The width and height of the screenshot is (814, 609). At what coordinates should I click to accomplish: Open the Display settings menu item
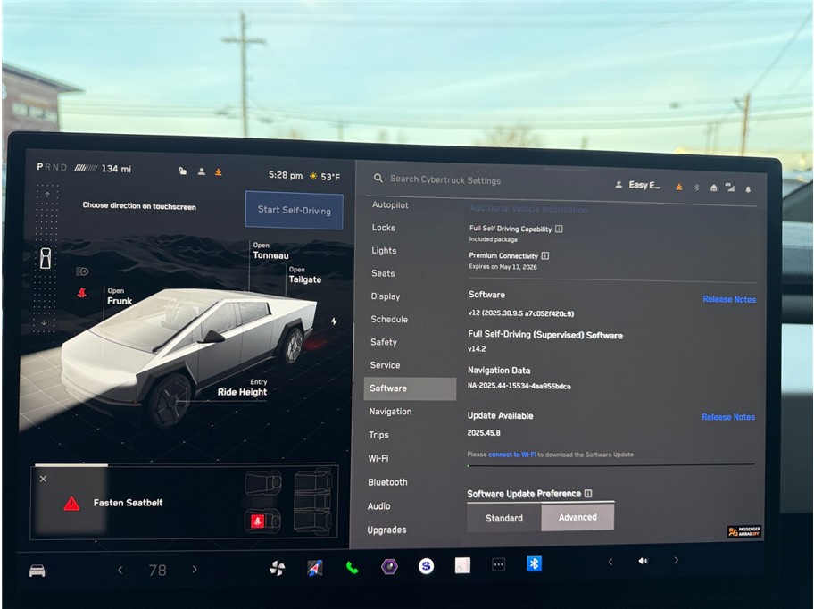coord(386,296)
